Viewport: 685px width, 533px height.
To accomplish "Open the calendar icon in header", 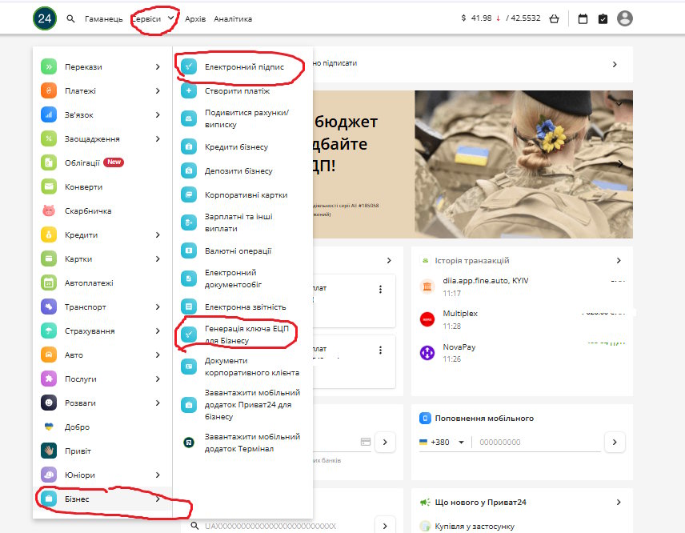I will (x=583, y=19).
